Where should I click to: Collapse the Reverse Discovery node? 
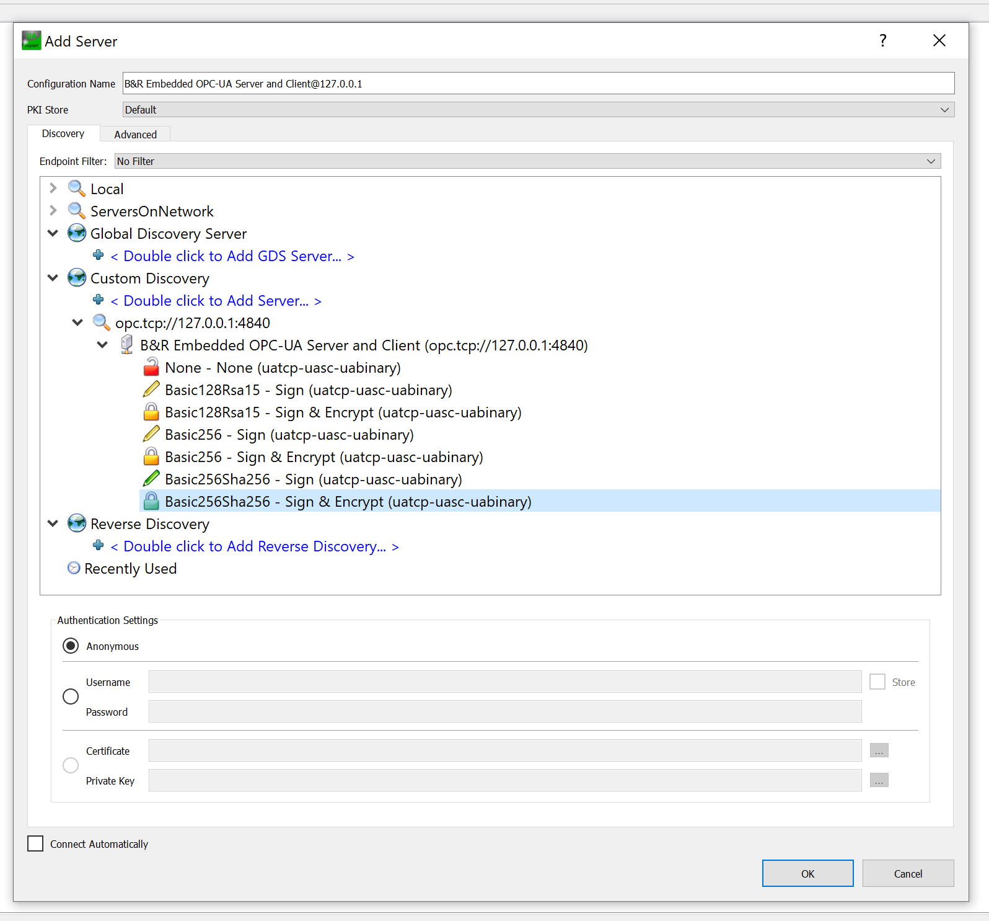point(53,523)
